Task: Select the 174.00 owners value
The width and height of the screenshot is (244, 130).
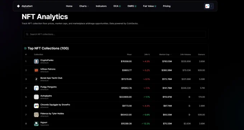Action: pyautogui.click(x=202, y=97)
